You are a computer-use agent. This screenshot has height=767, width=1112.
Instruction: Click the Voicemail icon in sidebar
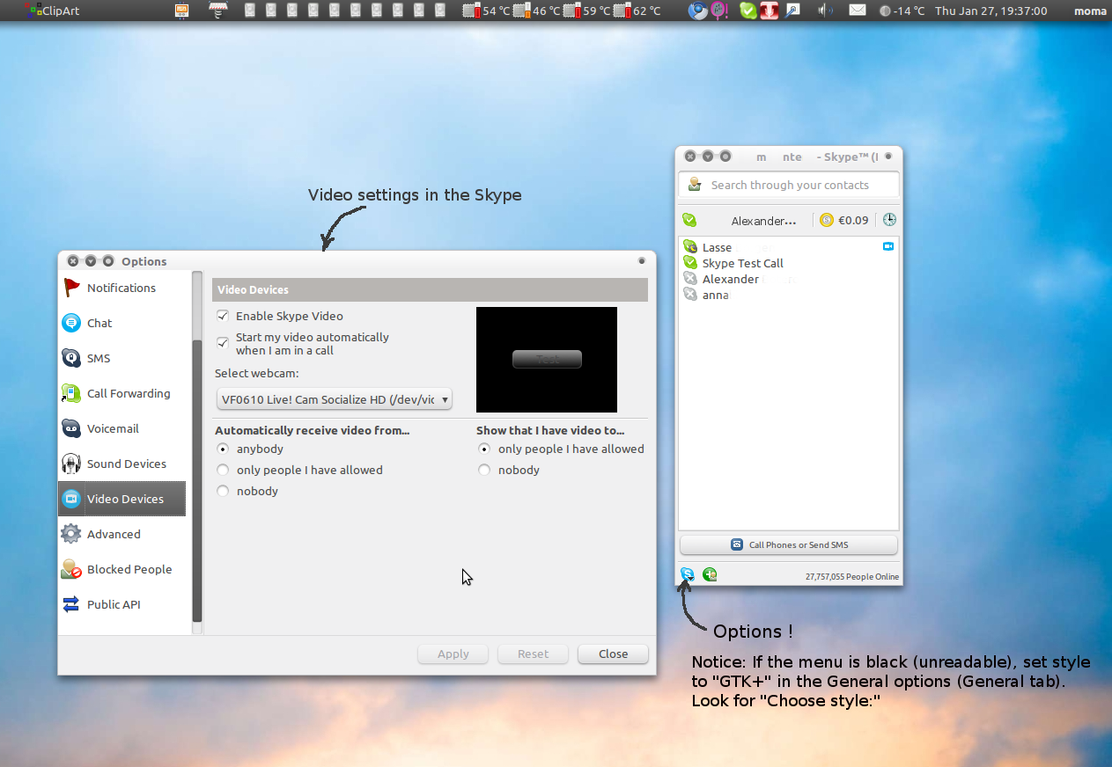coord(71,428)
